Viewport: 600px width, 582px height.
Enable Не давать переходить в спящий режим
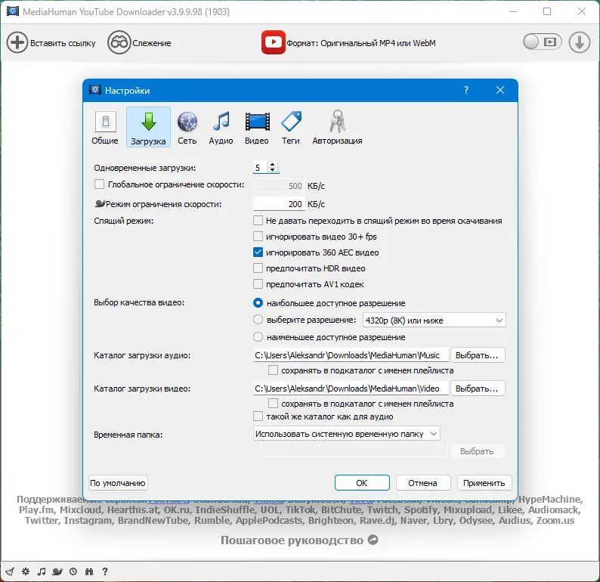tap(258, 221)
